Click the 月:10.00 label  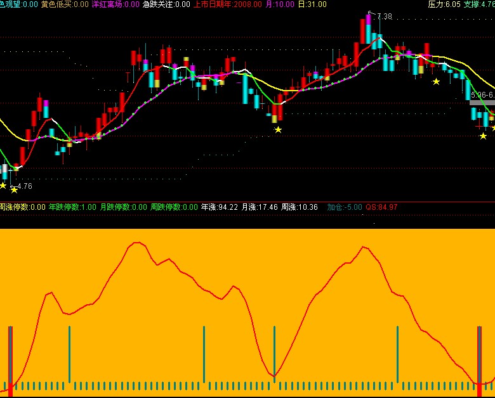pos(280,4)
